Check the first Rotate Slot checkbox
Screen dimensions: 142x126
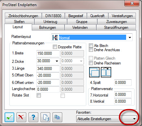(x=39, y=96)
